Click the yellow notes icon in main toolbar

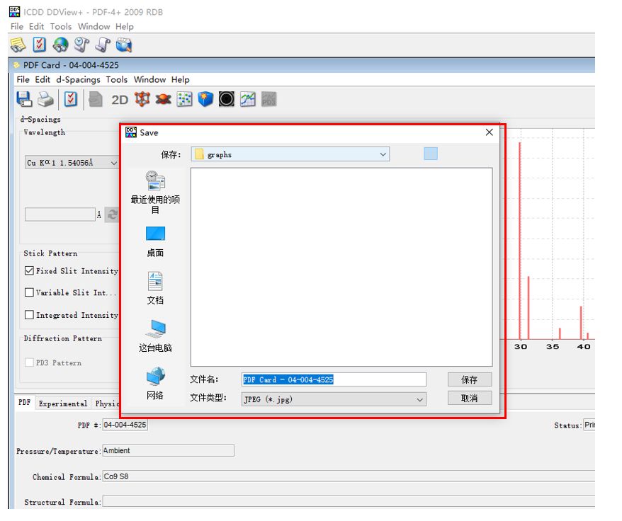pyautogui.click(x=18, y=45)
